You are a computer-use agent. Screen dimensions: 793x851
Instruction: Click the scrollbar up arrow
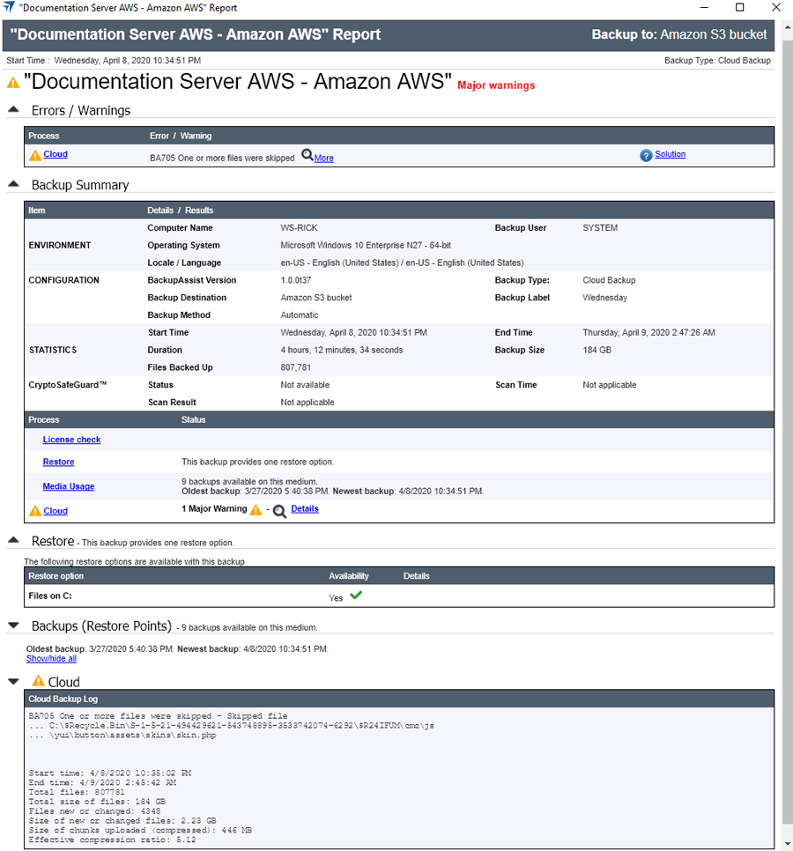click(788, 27)
